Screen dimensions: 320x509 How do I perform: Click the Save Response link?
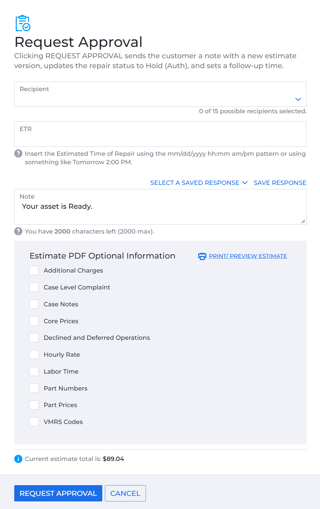click(x=280, y=183)
